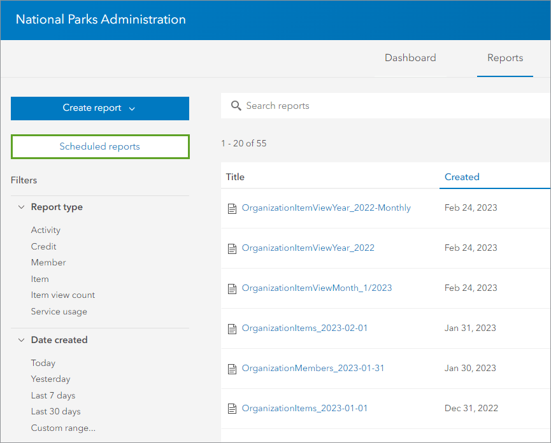
Task: Open the Create report dropdown
Action: click(x=99, y=108)
